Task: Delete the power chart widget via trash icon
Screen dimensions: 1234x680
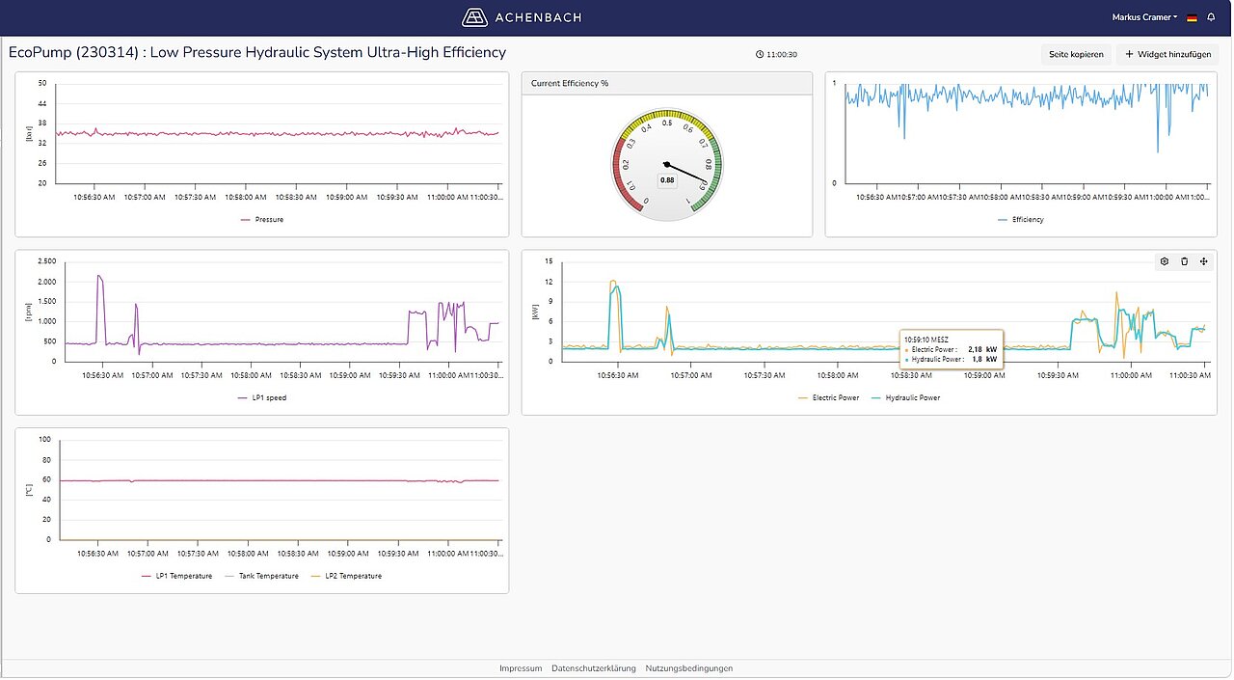Action: coord(1185,261)
